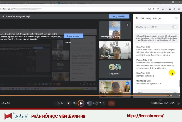Close the "Tin nhắn trong cuộc gọi" chat panel
This screenshot has width=182, height=122.
177,18
